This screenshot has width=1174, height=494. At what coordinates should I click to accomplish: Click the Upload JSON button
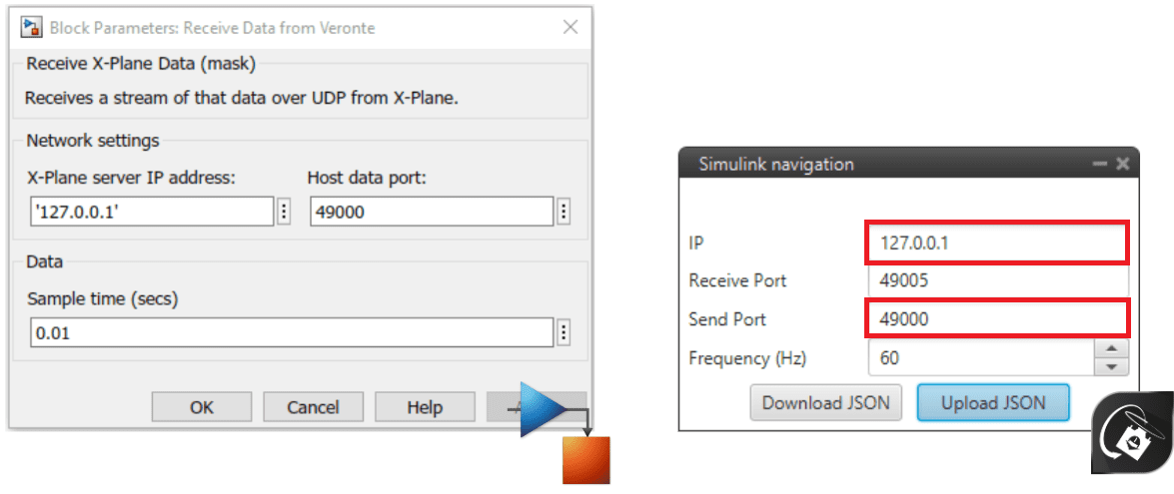[x=993, y=403]
